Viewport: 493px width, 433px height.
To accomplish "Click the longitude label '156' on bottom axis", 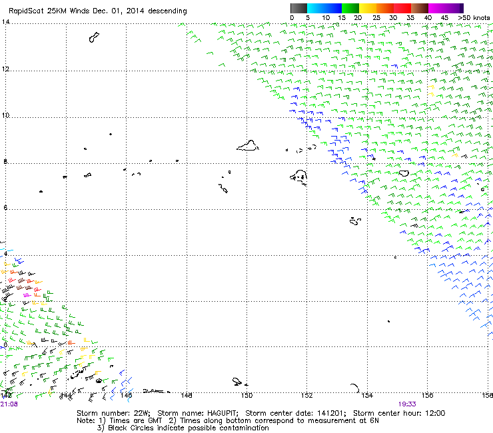I will point(427,395).
